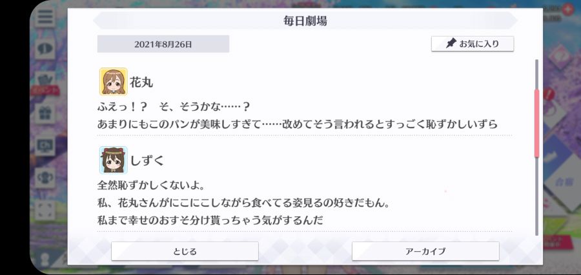Close the dialog with とじる
Viewport: 581px width, 275px height.
[x=185, y=251]
